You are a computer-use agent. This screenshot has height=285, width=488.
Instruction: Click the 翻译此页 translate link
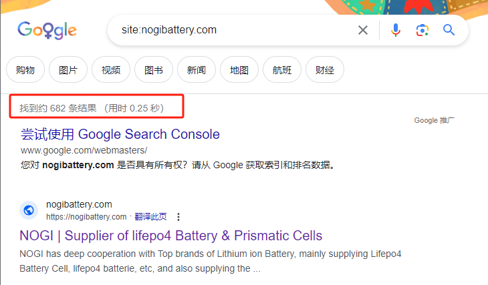pos(150,217)
